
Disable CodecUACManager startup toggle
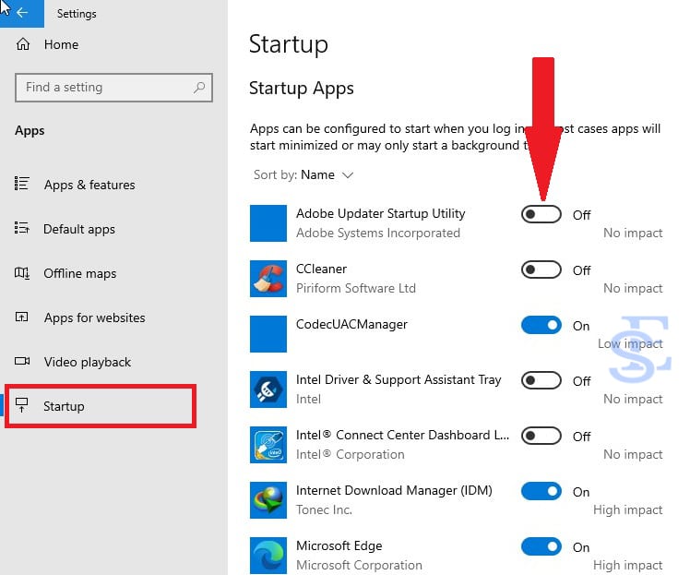click(541, 325)
